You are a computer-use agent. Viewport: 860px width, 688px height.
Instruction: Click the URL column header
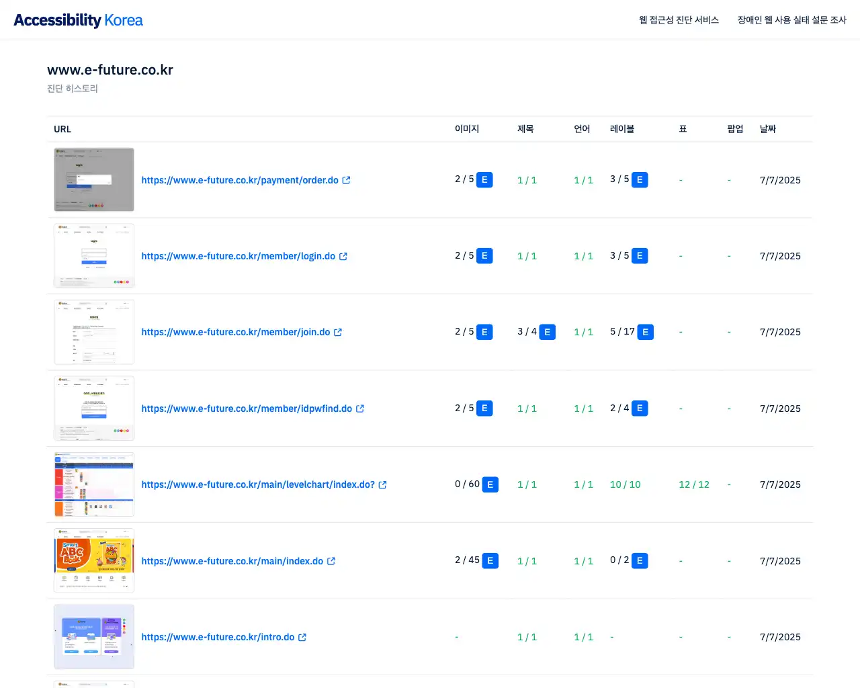pos(62,129)
